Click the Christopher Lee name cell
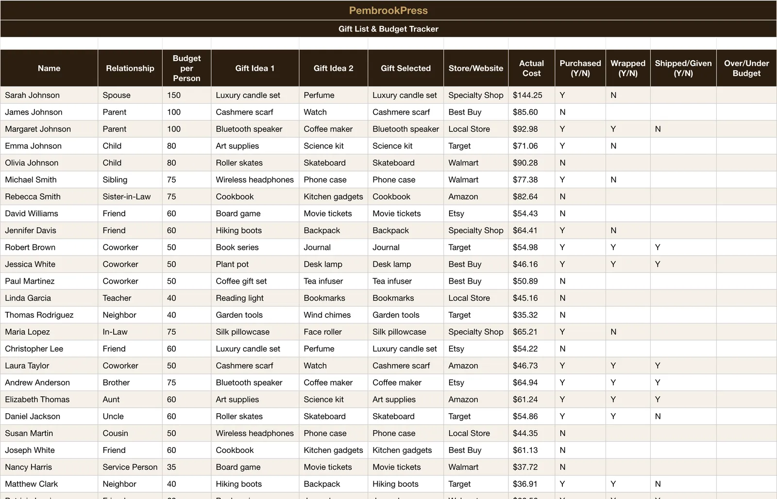 click(49, 349)
